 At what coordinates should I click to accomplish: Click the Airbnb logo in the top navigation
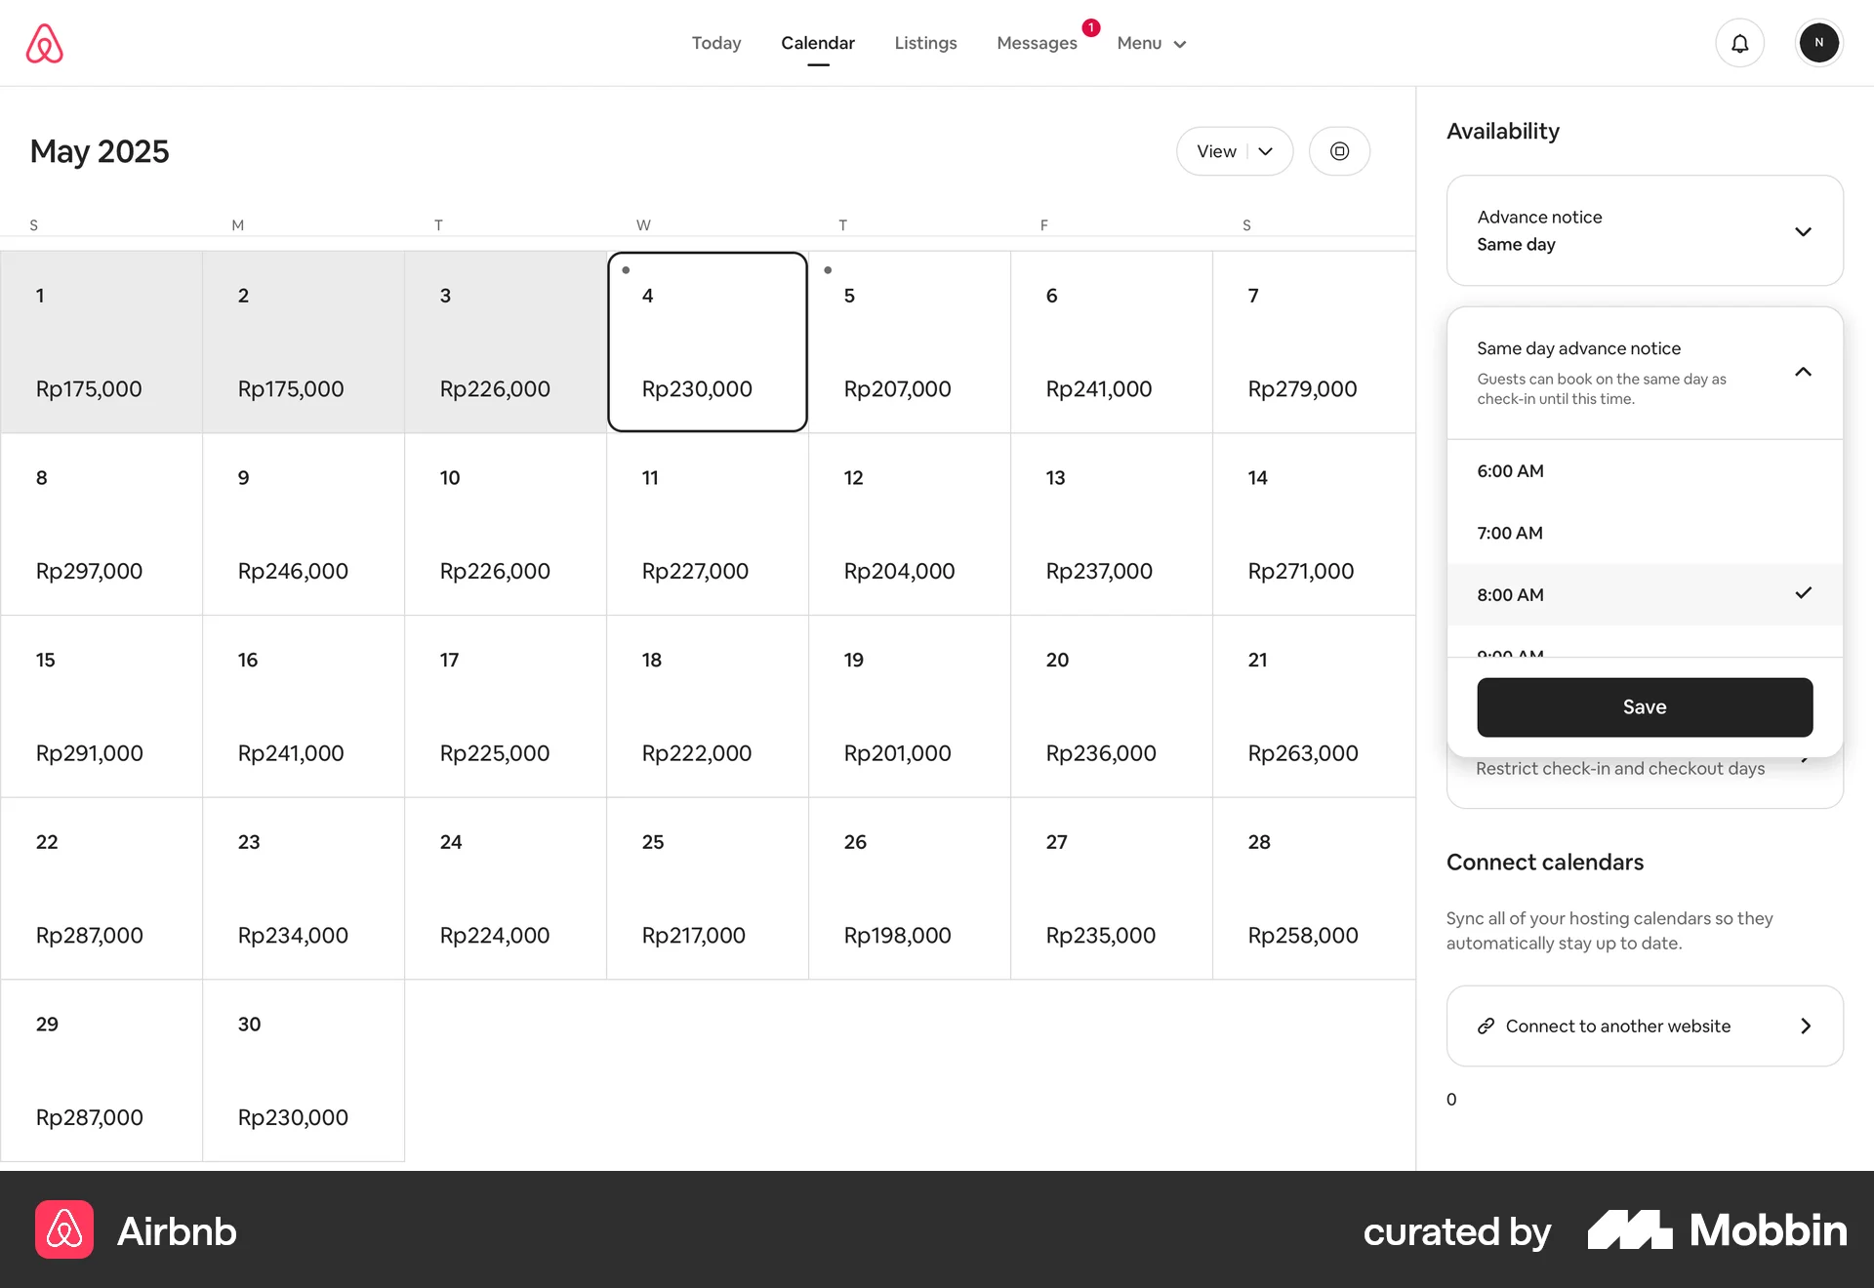(45, 43)
